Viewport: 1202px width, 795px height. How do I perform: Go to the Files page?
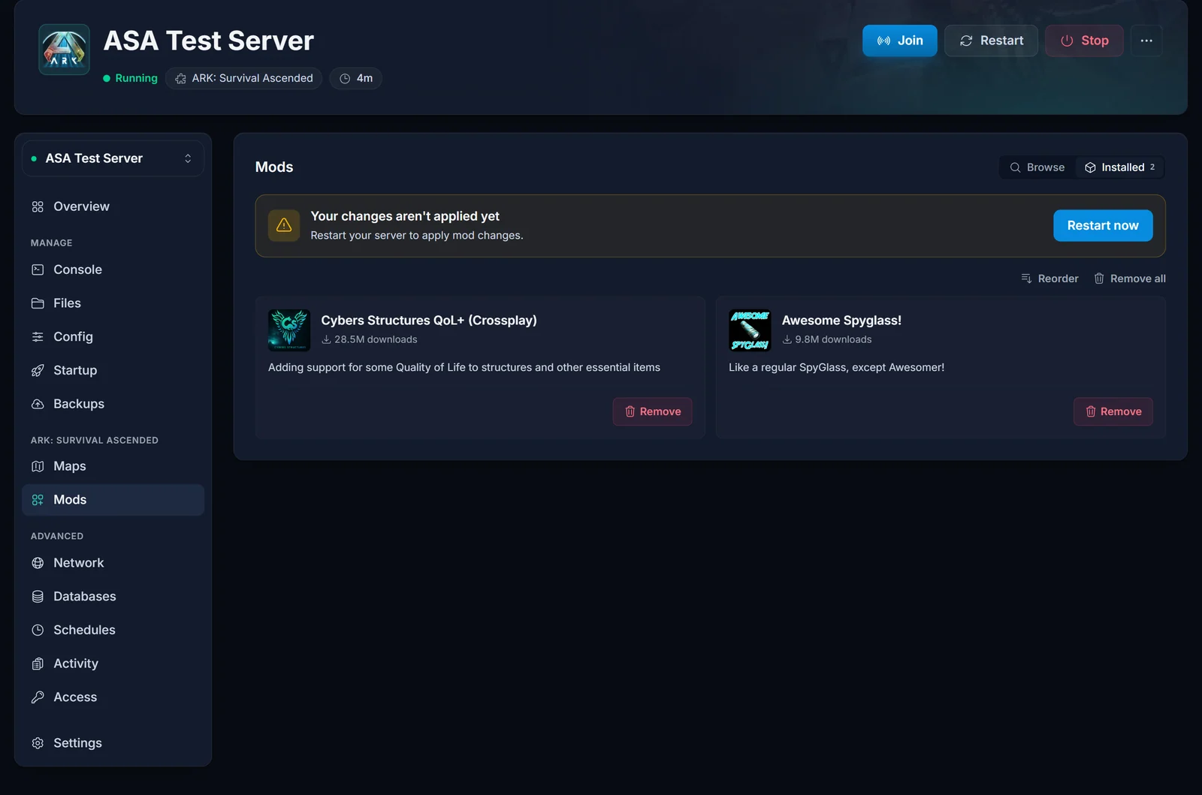pyautogui.click(x=113, y=303)
